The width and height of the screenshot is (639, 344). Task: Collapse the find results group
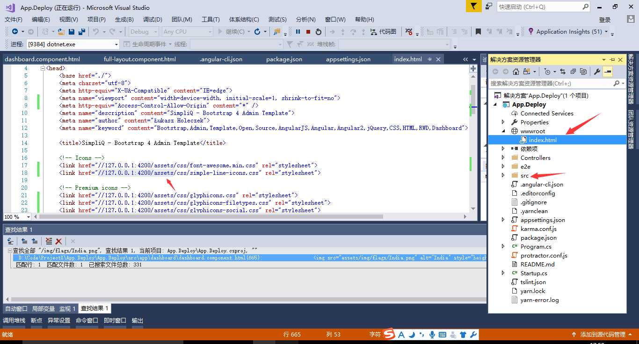(10, 251)
